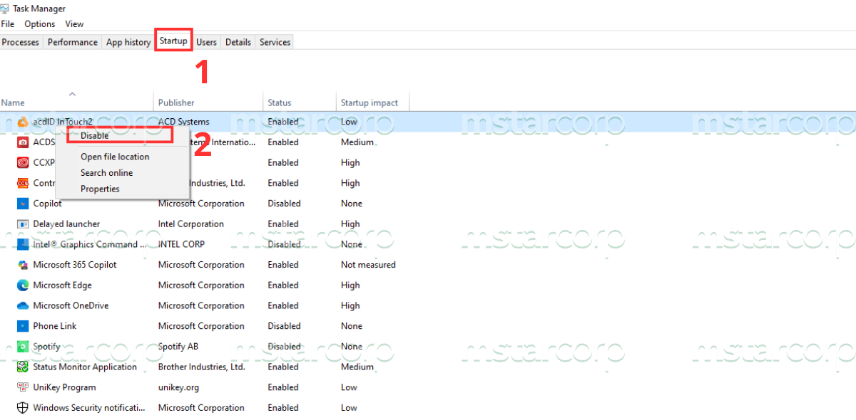Switch to the Services tab
Image resolution: width=856 pixels, height=420 pixels.
tap(275, 42)
